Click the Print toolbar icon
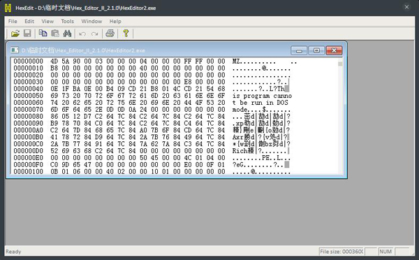Viewport: 419px width, 260px height. pos(110,34)
